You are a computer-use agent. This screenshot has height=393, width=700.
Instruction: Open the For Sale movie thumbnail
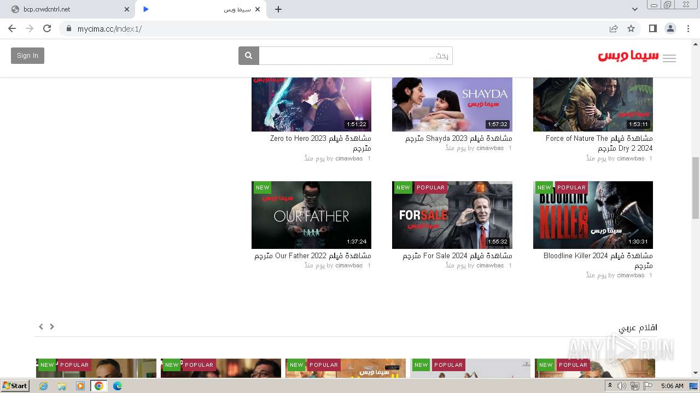pos(452,215)
